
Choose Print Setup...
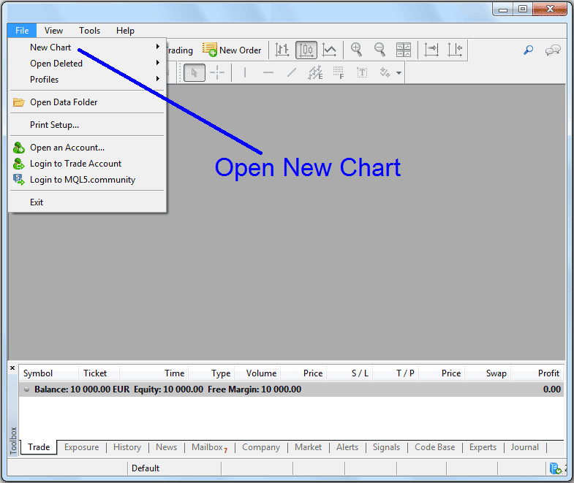click(87, 125)
